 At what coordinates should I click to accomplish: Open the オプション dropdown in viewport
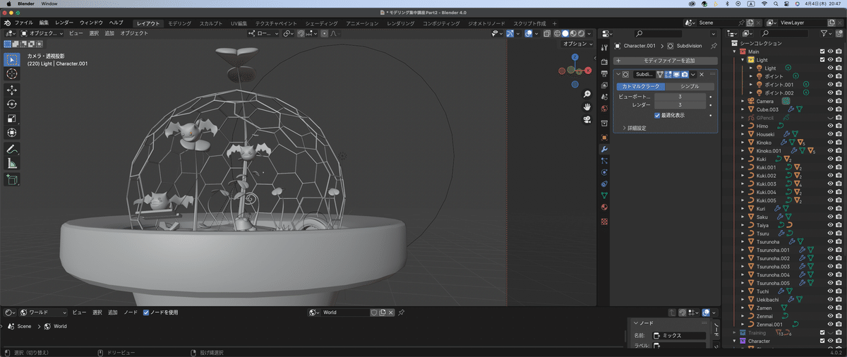[x=578, y=44]
